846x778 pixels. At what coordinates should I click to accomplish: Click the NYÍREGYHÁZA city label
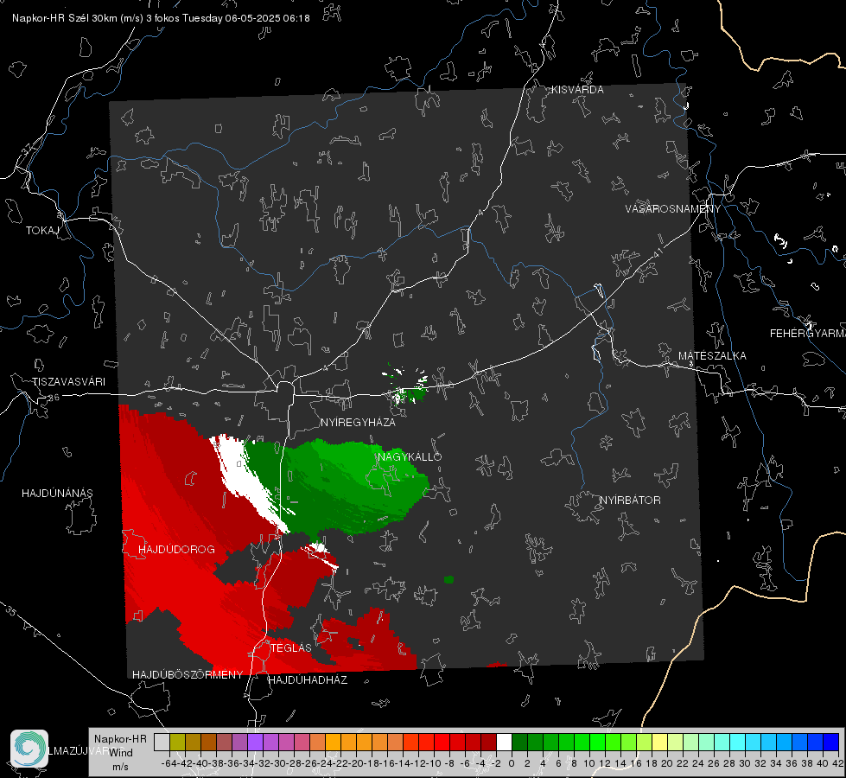click(358, 422)
